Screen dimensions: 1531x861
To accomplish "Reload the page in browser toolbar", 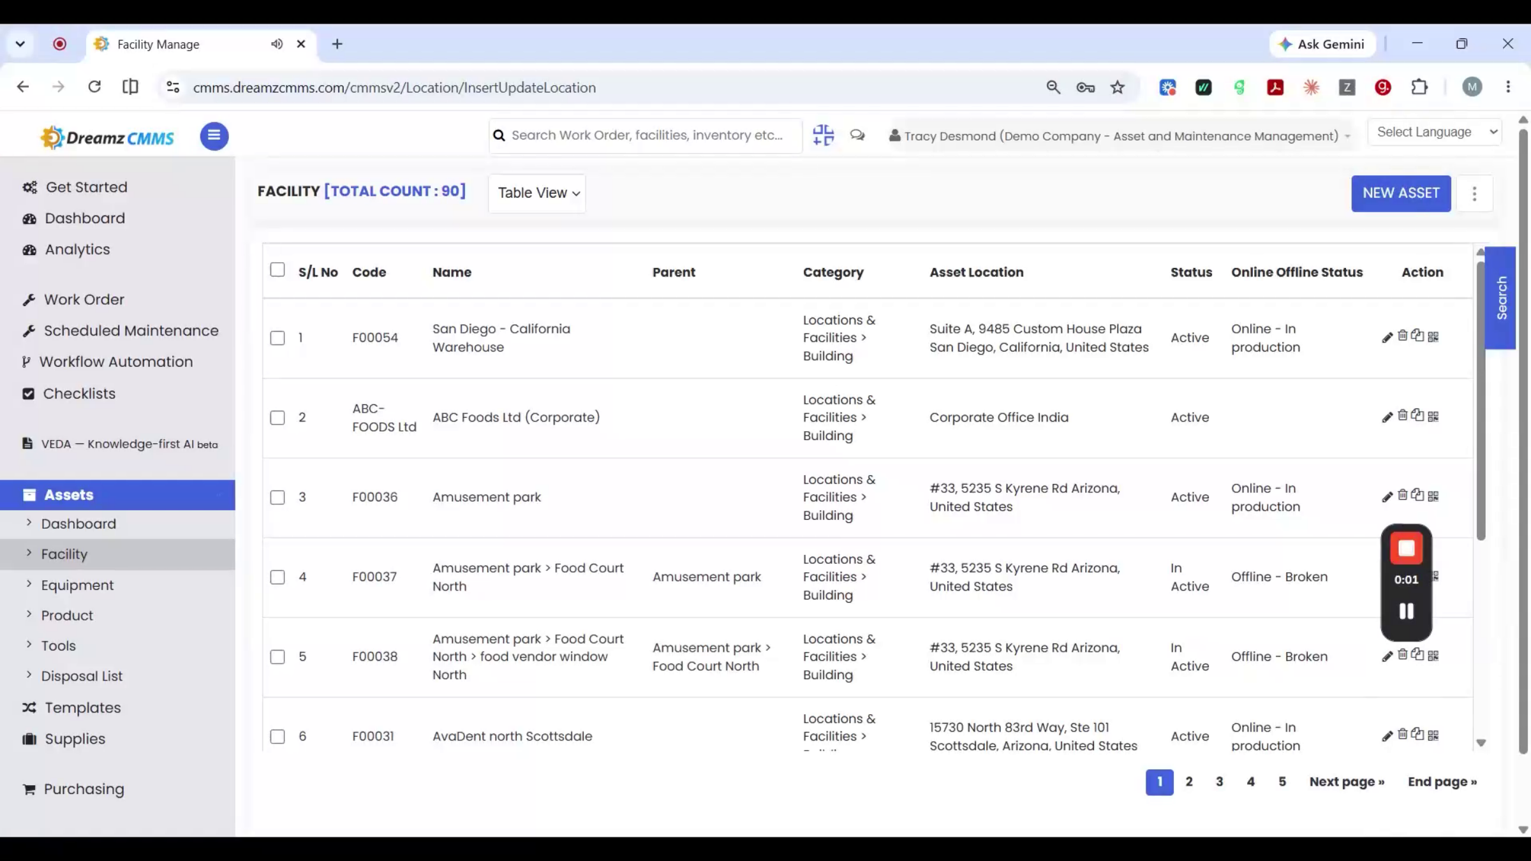I will 94,87.
